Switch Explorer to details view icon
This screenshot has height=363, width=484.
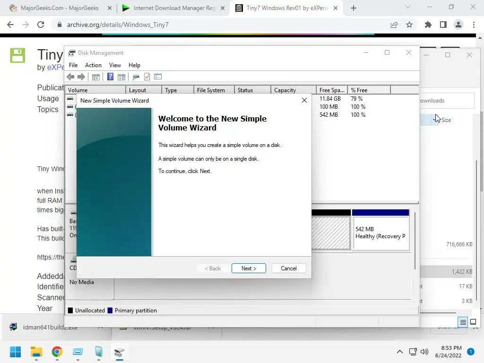463,322
